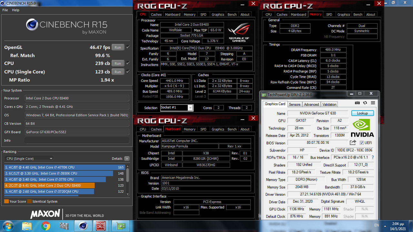Open About tab in the CPU-Z Memory window
This screenshot has width=413, height=232.
[x=371, y=15]
